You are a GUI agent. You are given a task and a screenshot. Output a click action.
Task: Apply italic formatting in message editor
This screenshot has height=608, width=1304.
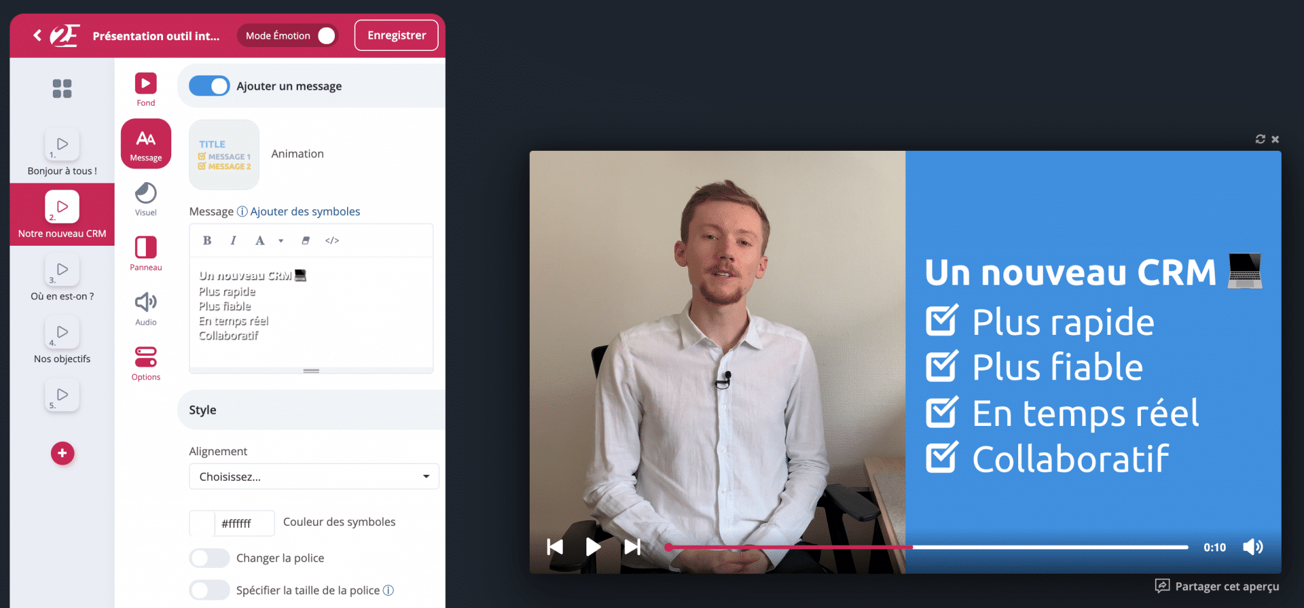[233, 240]
